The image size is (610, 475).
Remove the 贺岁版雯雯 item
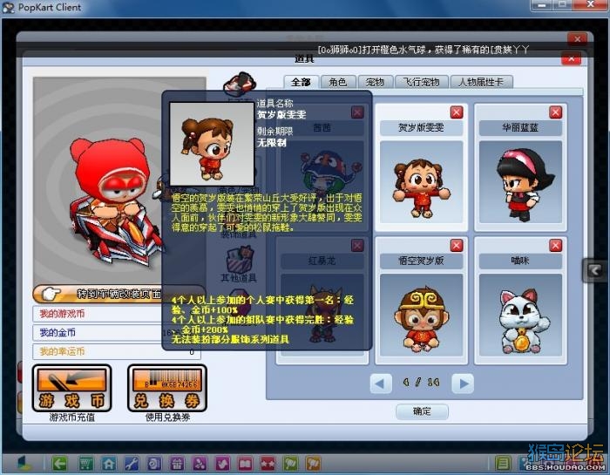tap(457, 112)
